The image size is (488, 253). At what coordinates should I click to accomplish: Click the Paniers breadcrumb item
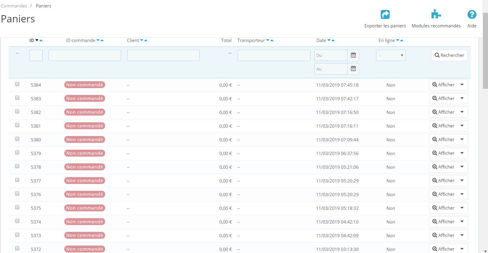(x=43, y=6)
